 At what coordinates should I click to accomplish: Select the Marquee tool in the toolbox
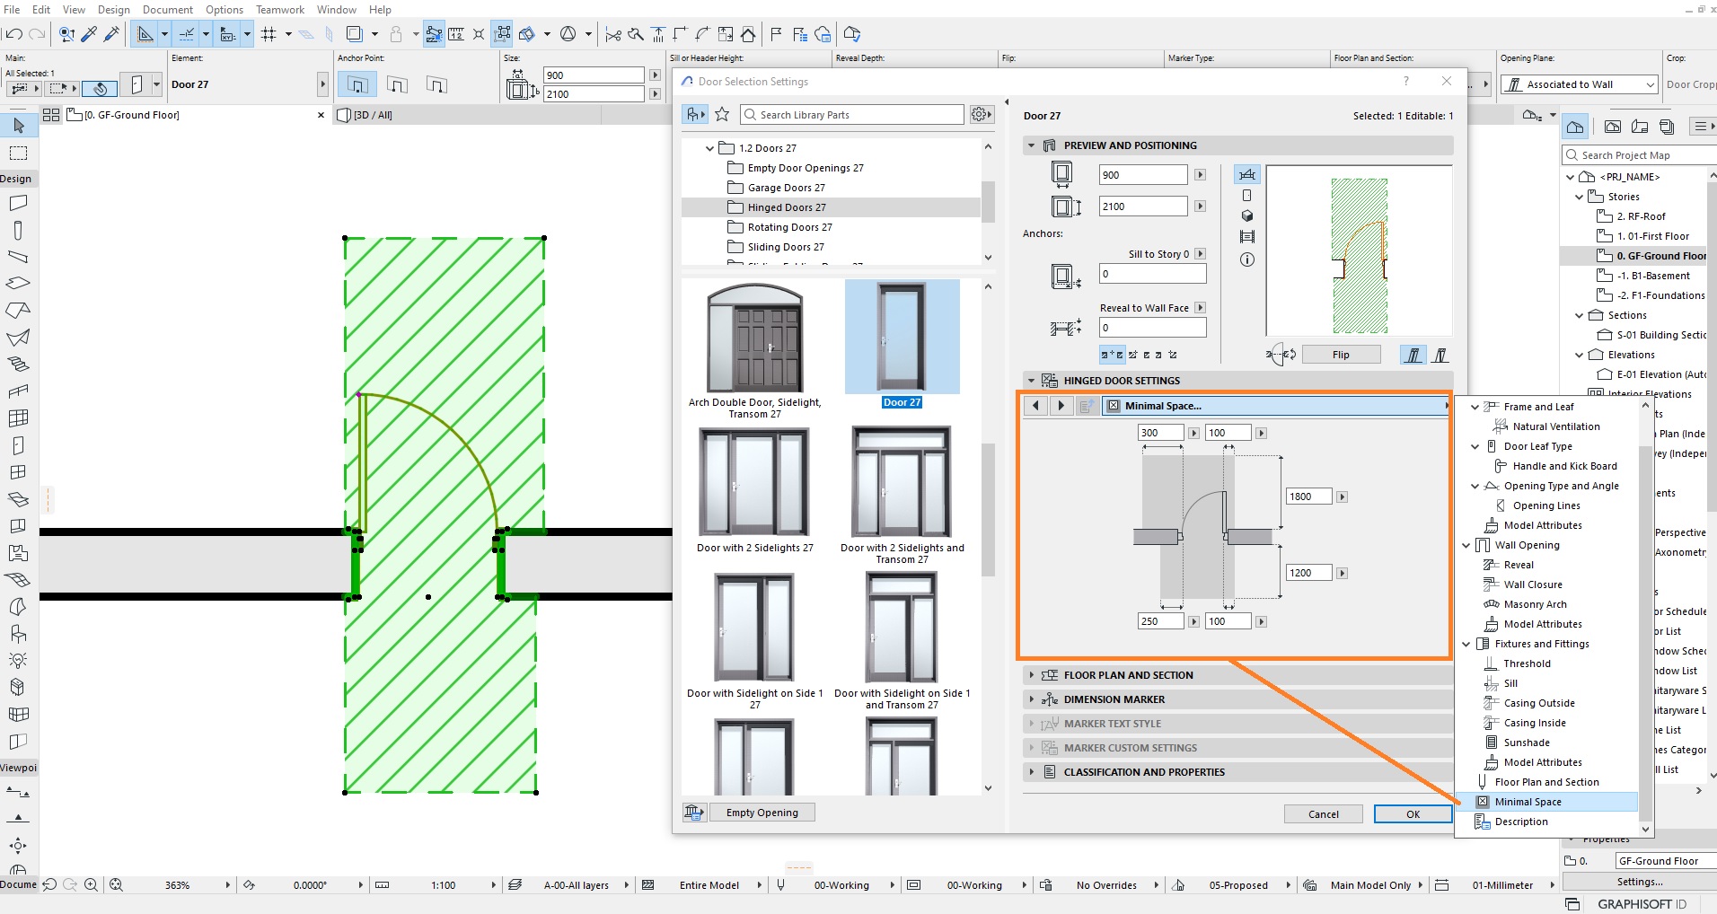pos(18,153)
